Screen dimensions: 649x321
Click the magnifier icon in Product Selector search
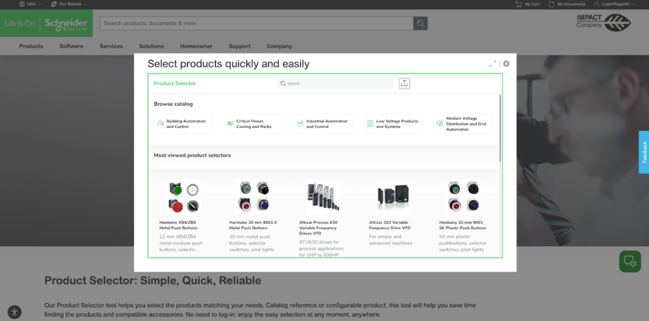[x=283, y=83]
